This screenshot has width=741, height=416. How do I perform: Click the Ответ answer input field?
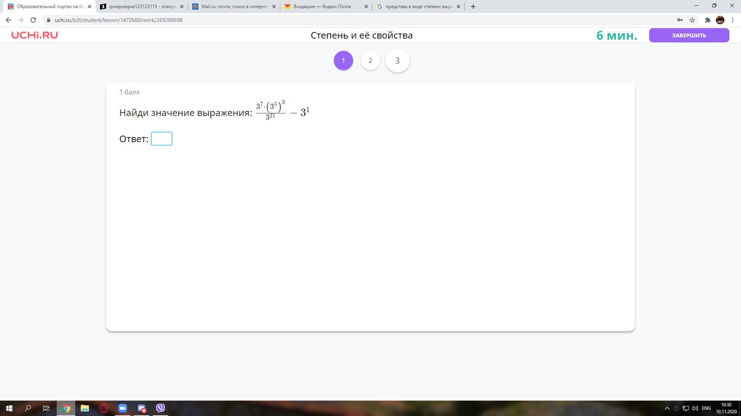(161, 139)
